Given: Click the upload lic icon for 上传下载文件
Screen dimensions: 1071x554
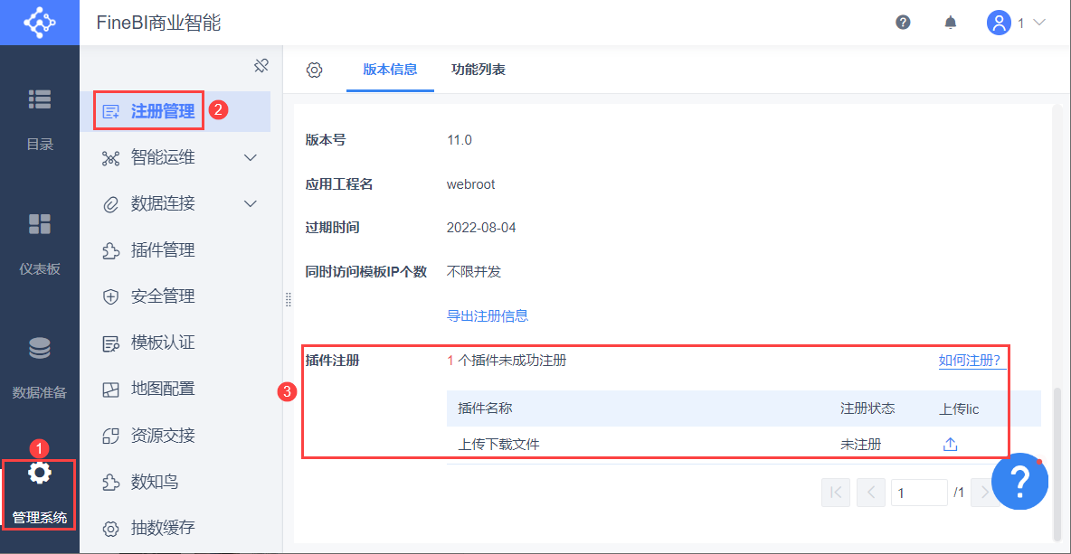Looking at the screenshot, I should pos(950,444).
